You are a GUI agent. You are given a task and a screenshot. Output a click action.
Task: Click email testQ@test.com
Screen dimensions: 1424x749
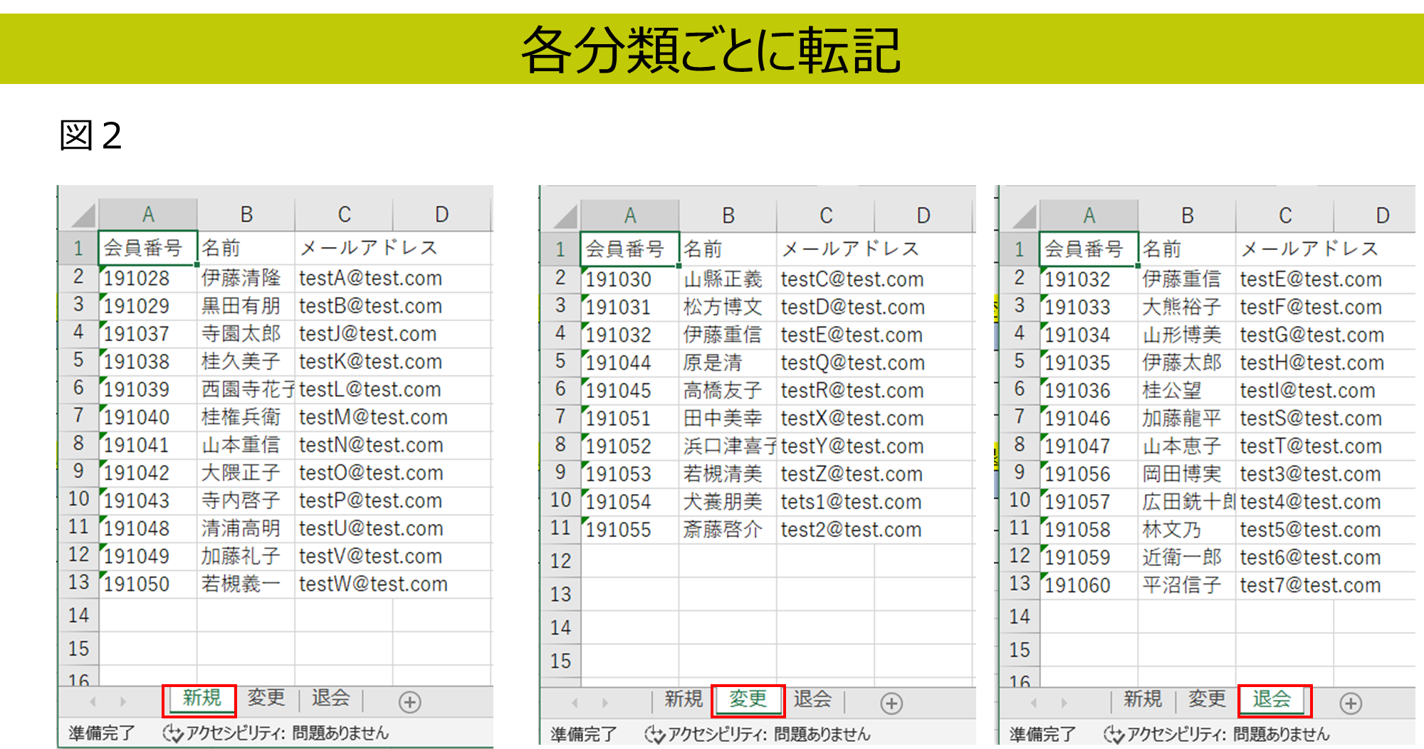pos(852,363)
